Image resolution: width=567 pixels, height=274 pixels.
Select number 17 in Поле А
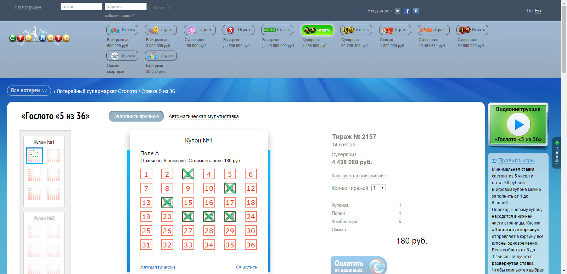coord(230,202)
